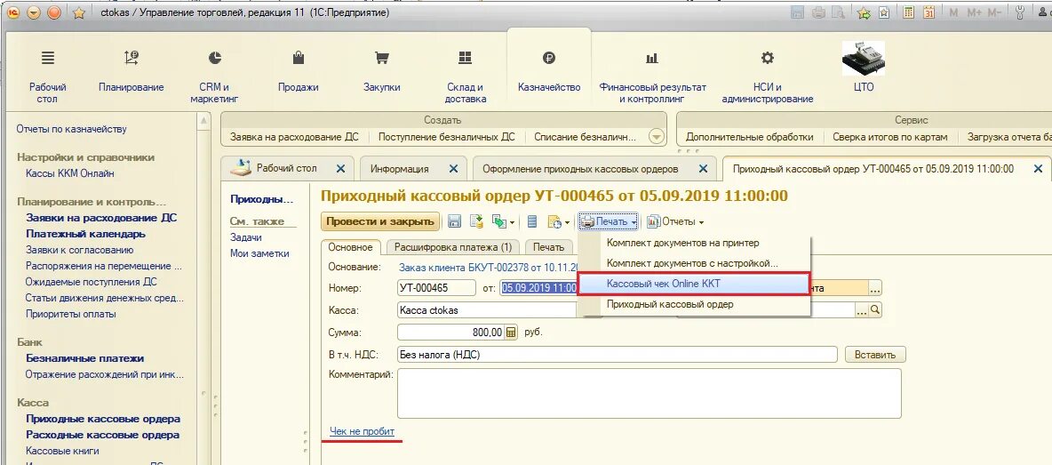This screenshot has width=1052, height=465.
Task: Click the grayed print icon in title bar
Action: coord(818,12)
